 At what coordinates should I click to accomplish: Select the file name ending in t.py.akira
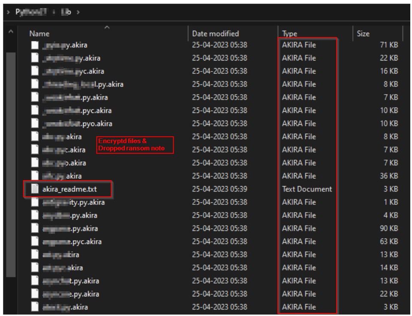point(71,281)
